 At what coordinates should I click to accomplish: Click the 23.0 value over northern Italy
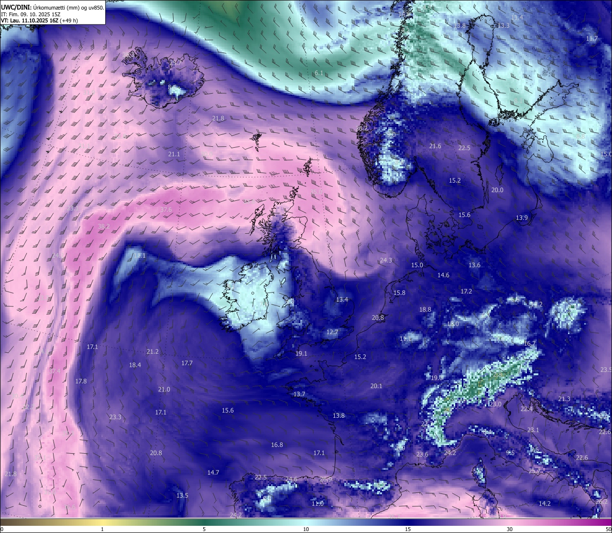pyautogui.click(x=495, y=404)
